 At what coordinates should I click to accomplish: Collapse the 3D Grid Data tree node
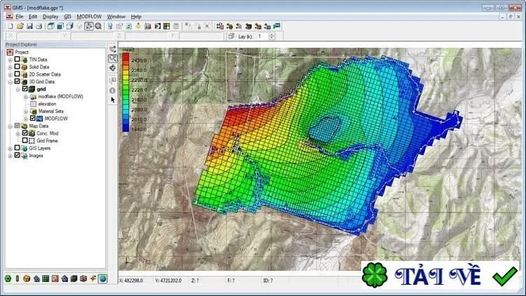tap(10, 82)
